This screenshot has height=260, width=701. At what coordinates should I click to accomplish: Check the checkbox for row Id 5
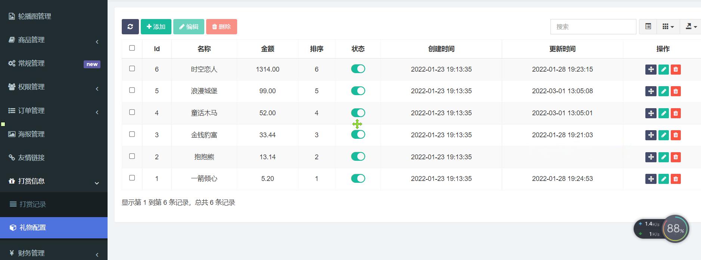click(x=132, y=90)
